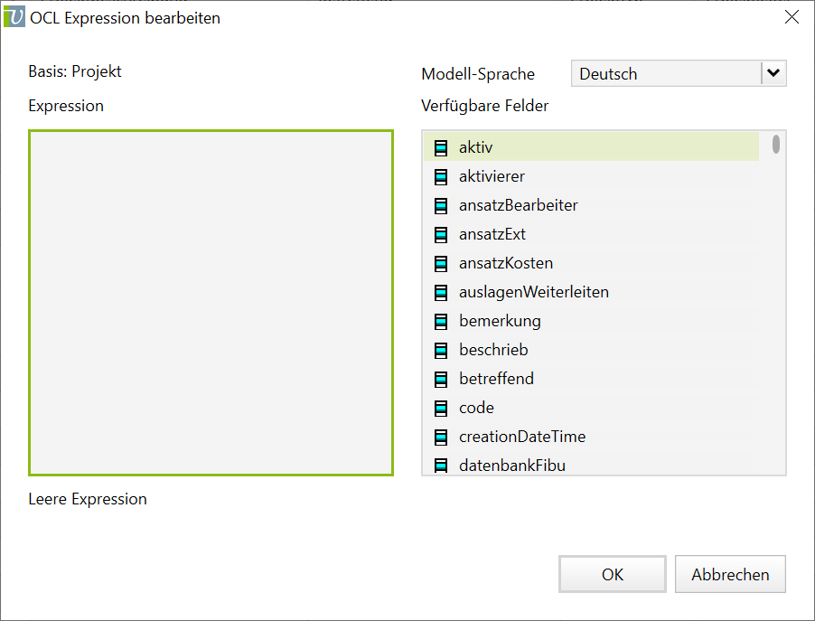Image resolution: width=815 pixels, height=621 pixels.
Task: Confirm with the OK button
Action: pos(613,575)
